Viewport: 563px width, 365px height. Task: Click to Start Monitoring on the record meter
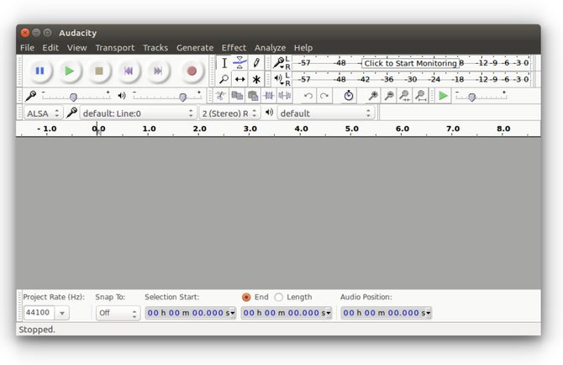click(410, 63)
